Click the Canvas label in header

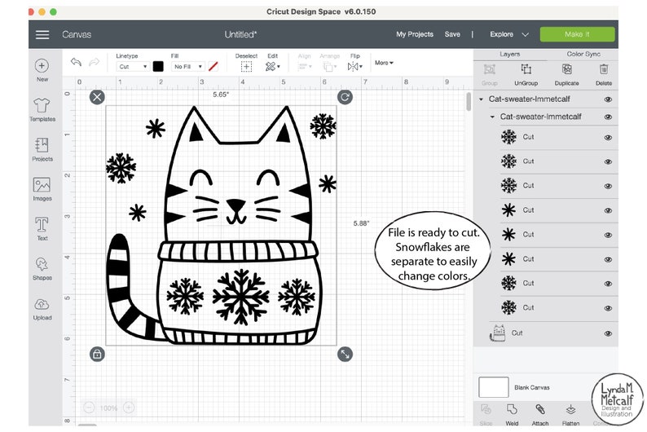click(77, 35)
